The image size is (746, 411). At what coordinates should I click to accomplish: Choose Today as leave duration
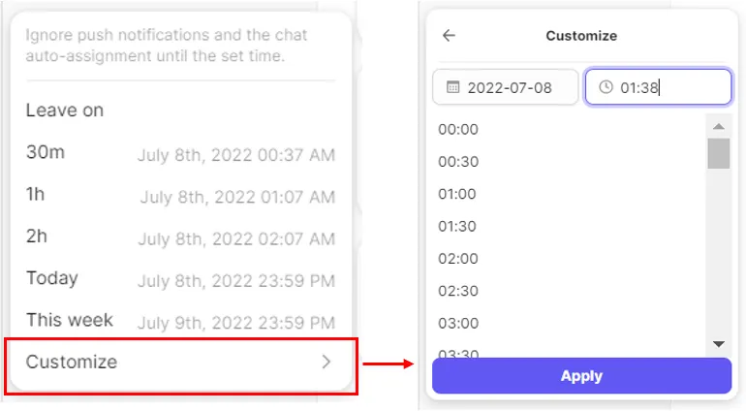(x=180, y=279)
